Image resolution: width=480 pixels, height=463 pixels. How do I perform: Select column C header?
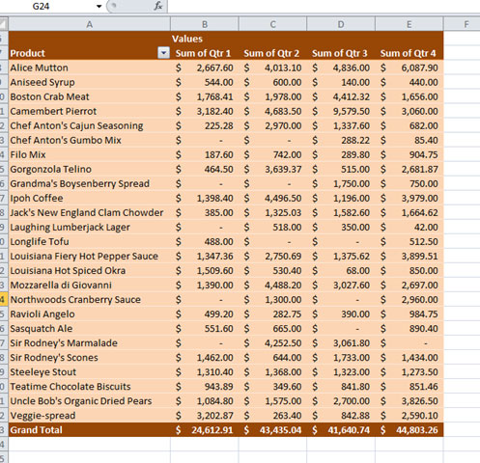272,24
